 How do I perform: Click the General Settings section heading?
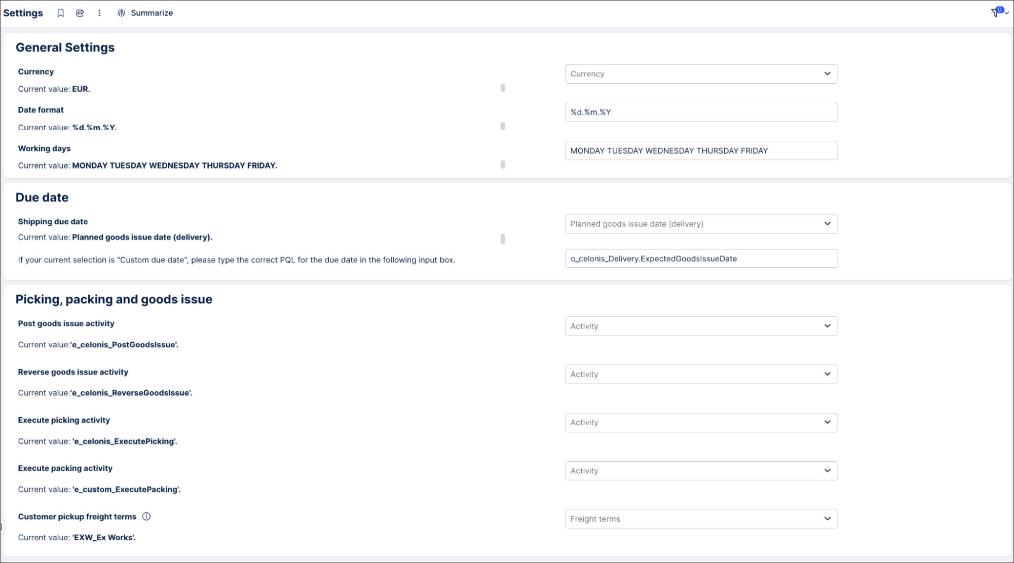click(x=65, y=47)
